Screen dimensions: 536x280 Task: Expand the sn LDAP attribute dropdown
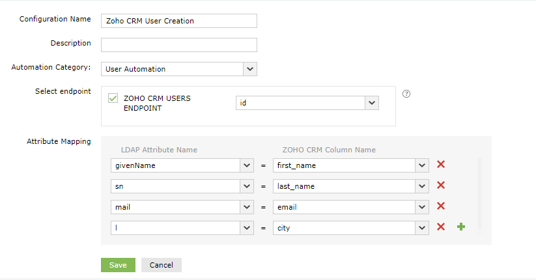tap(247, 186)
